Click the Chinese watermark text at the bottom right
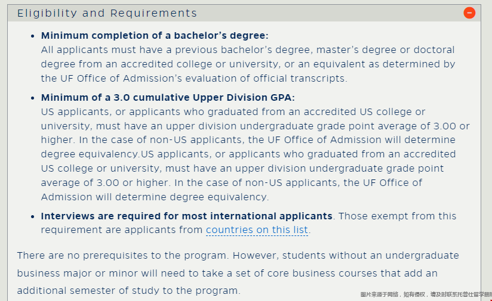This screenshot has height=301, width=492. pyautogui.click(x=426, y=294)
